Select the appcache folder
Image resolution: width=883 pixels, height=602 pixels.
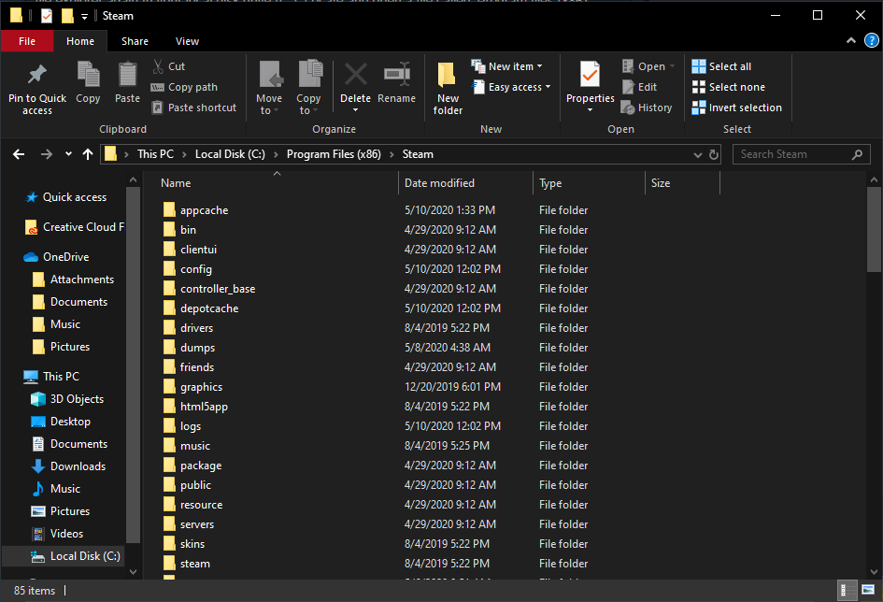point(204,210)
